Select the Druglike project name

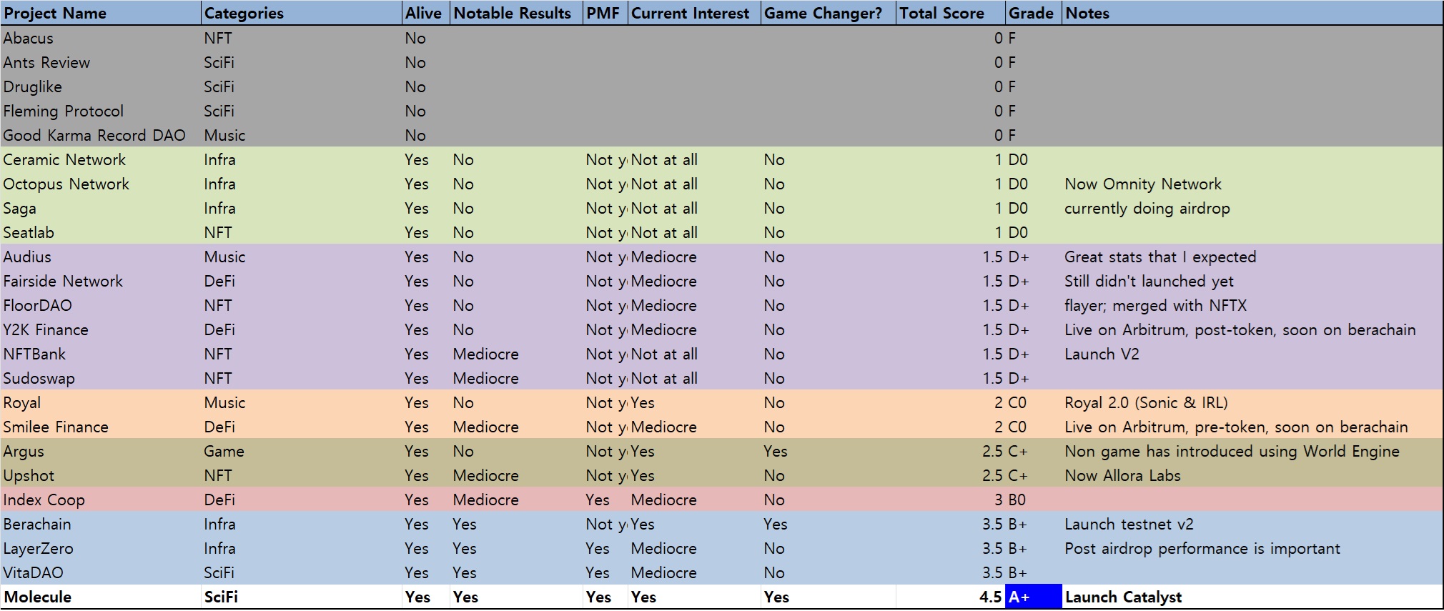pyautogui.click(x=101, y=87)
